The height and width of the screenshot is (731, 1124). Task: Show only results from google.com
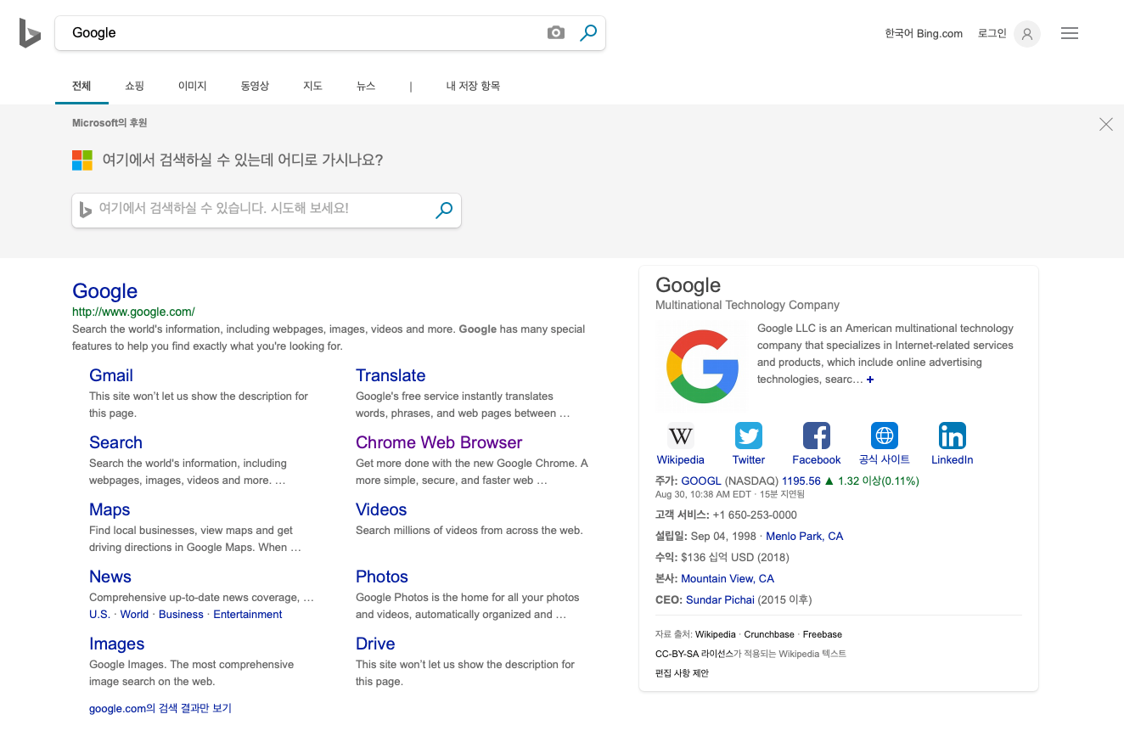point(160,708)
